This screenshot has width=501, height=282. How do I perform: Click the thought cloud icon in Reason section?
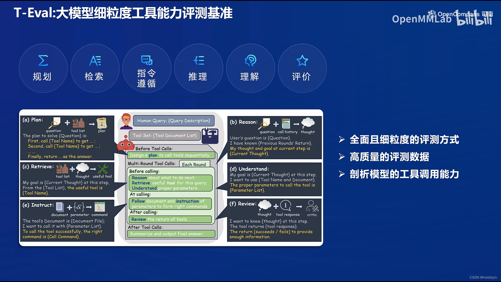308,123
